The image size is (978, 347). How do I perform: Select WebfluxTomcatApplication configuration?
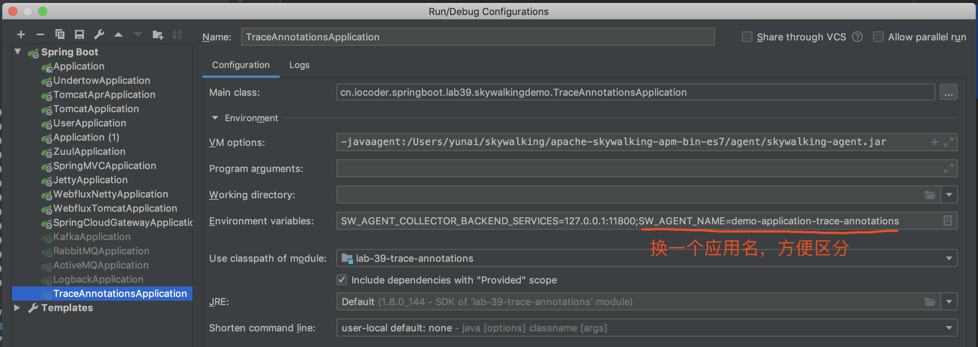click(x=115, y=208)
